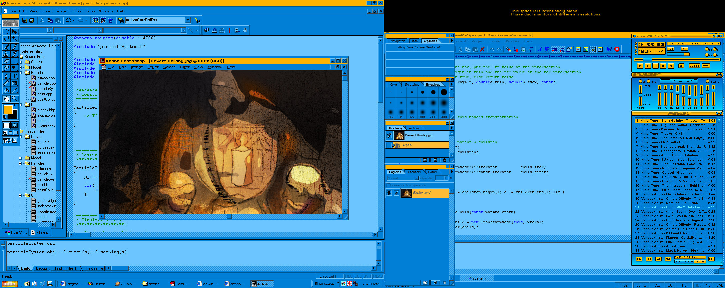Image resolution: width=725 pixels, height=288 pixels.
Task: Click the Undo arrow in Visual C++ toolbar
Action: tap(68, 20)
